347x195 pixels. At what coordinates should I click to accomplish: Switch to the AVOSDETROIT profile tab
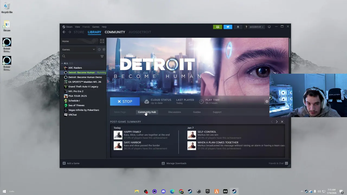(140, 32)
